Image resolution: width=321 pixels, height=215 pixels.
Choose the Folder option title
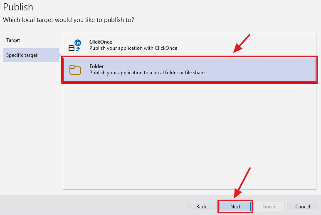[x=96, y=66]
